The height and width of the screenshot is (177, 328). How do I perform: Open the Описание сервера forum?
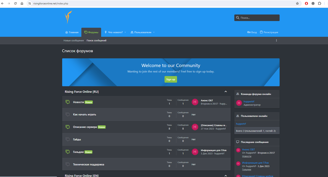pyautogui.click(x=85, y=127)
